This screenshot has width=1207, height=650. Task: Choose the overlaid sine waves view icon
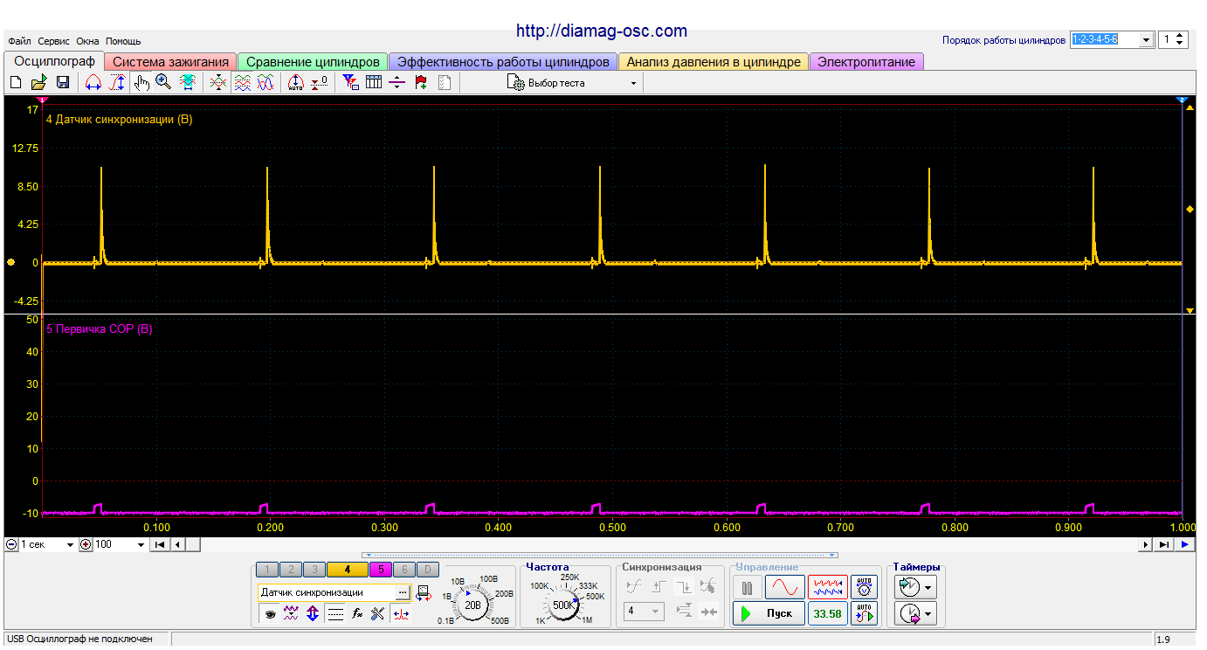click(266, 82)
